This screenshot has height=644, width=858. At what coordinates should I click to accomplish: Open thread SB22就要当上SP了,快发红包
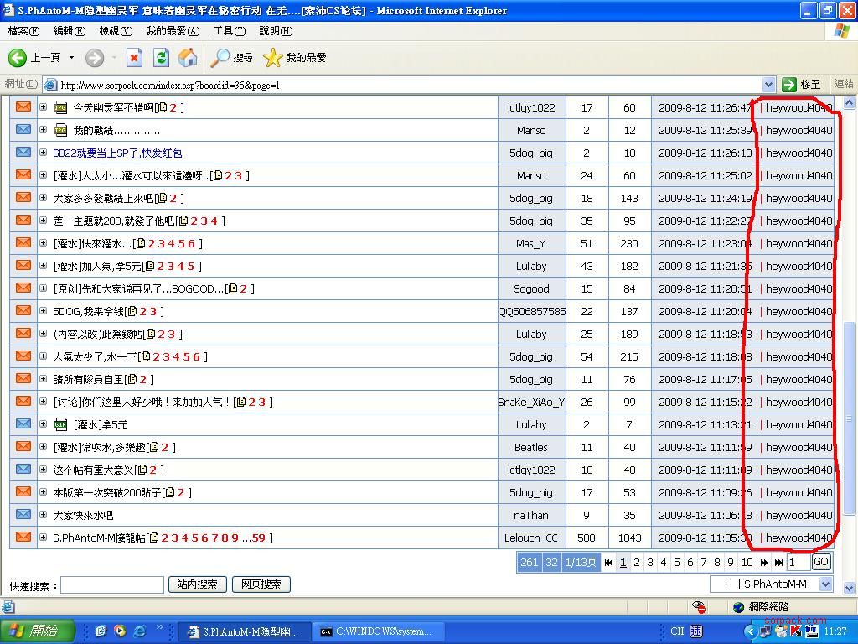click(x=117, y=153)
